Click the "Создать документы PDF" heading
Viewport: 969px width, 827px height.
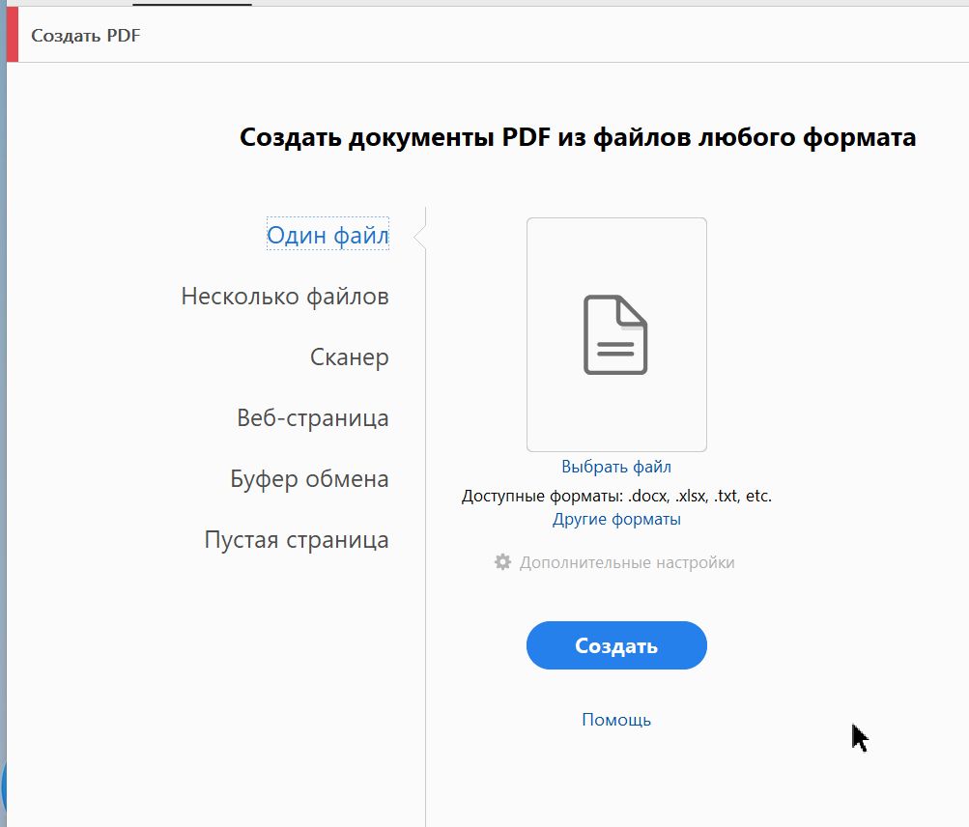click(x=578, y=136)
